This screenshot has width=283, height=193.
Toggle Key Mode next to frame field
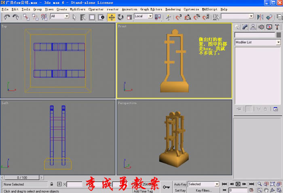click(224, 190)
